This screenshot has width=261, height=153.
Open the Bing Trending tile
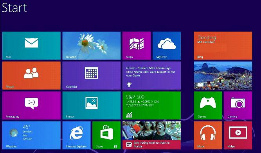pos(223,46)
